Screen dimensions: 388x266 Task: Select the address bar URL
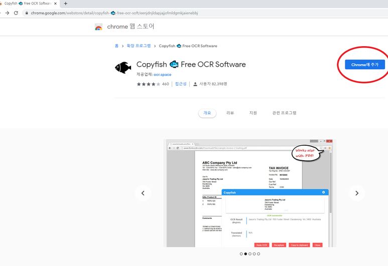click(x=114, y=13)
